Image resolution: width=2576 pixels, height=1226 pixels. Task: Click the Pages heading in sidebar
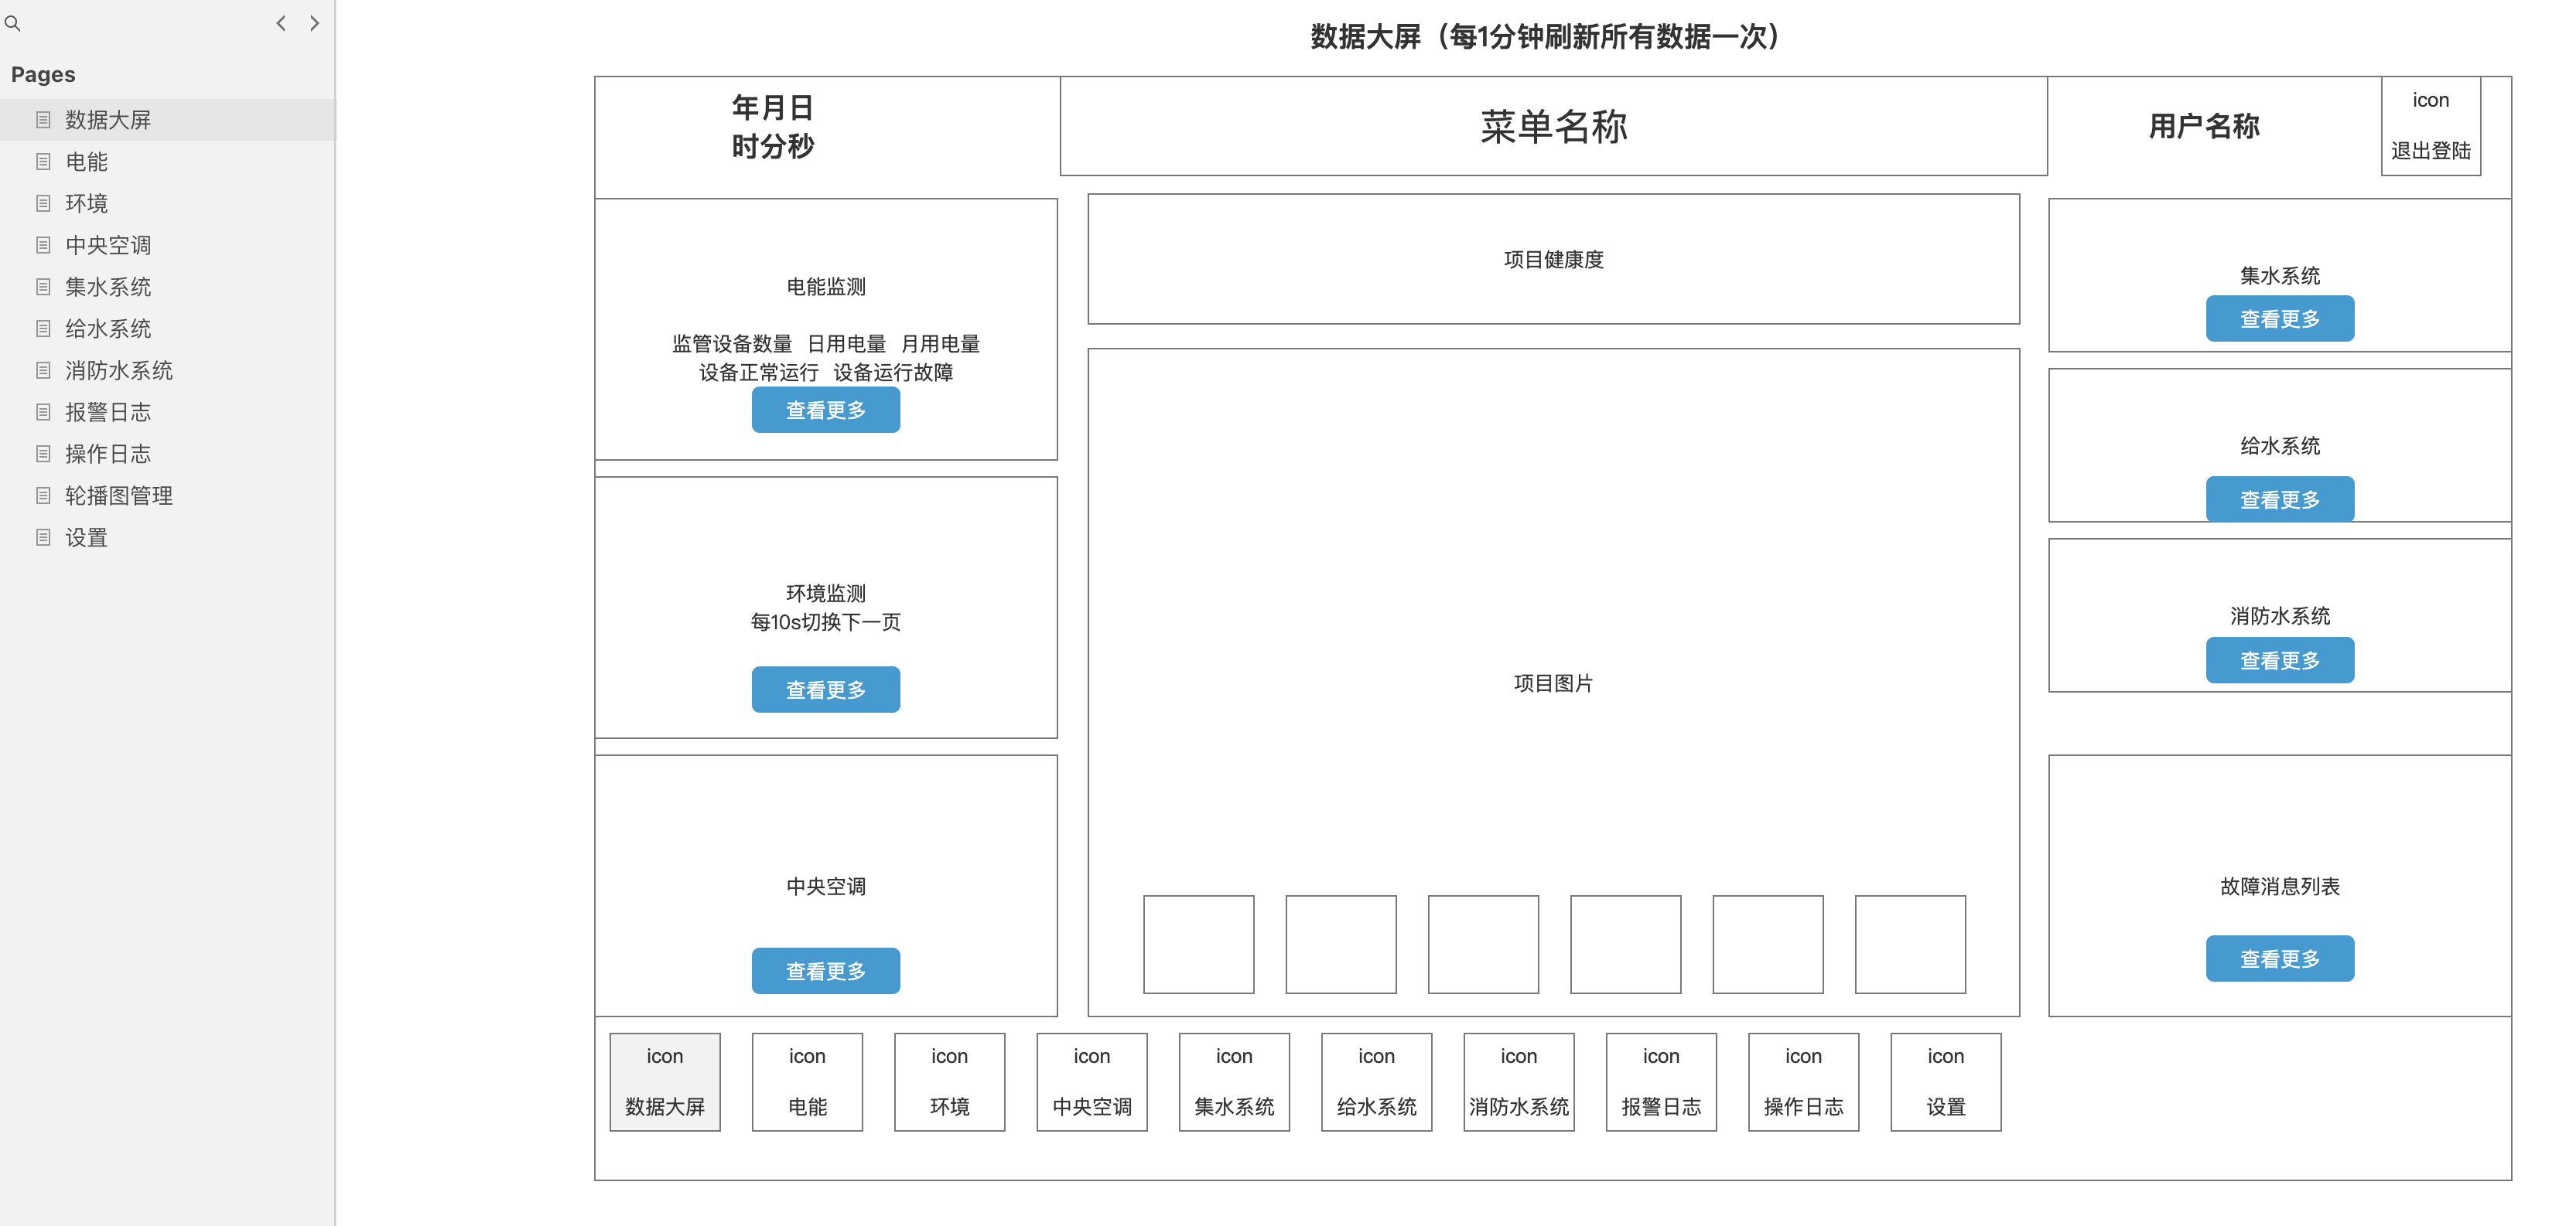coord(43,74)
